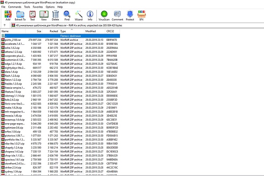Select the elara.1.4.zip file
The height and width of the screenshot is (176, 264).
(11, 72)
